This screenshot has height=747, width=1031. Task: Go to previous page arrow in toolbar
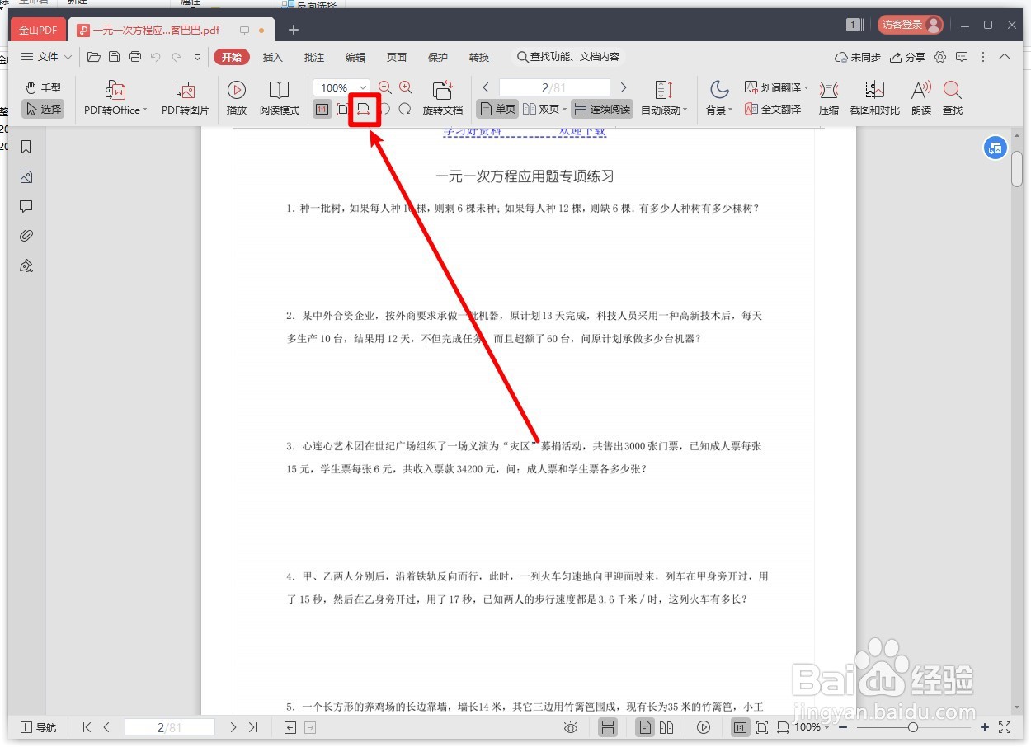click(x=486, y=87)
